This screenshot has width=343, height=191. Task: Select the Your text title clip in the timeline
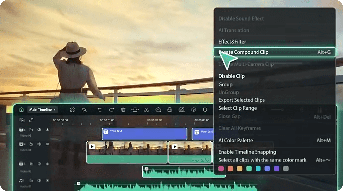(144, 134)
